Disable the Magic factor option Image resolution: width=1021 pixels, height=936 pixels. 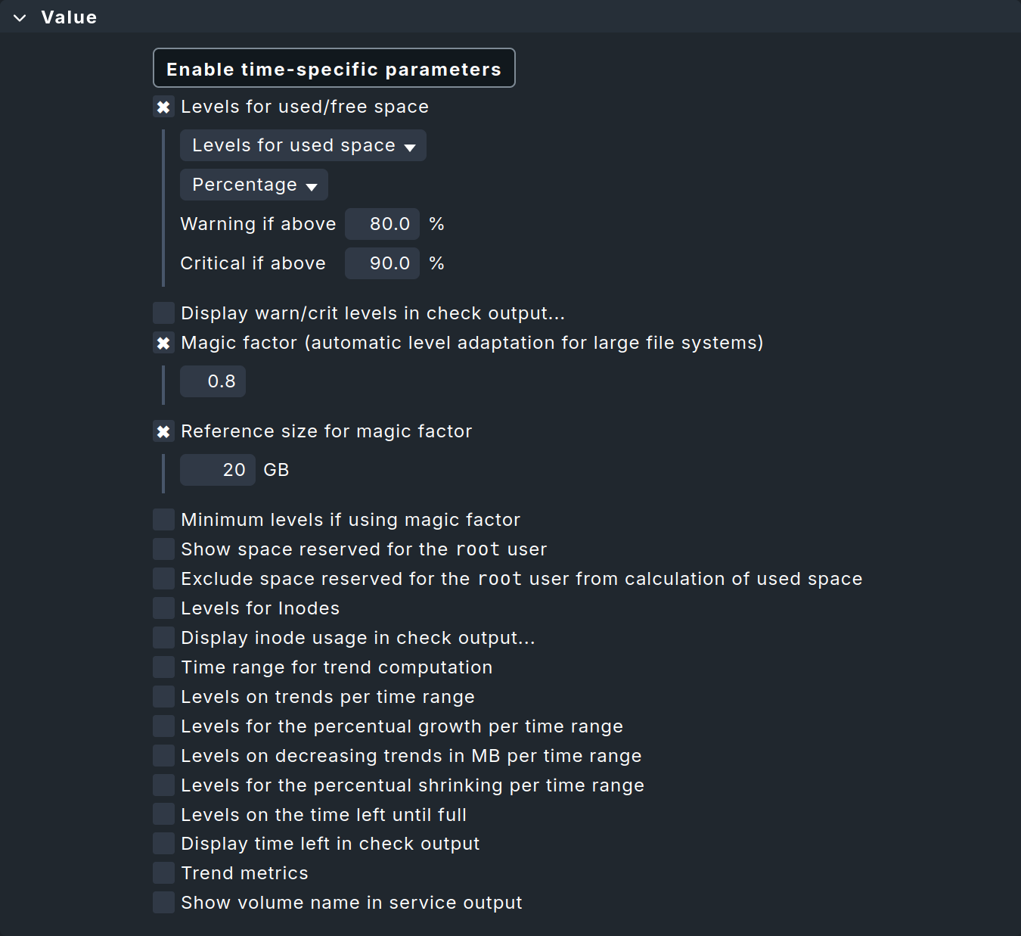(163, 343)
